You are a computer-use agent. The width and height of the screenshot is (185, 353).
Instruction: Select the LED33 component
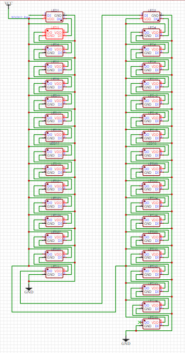[x=152, y=290]
